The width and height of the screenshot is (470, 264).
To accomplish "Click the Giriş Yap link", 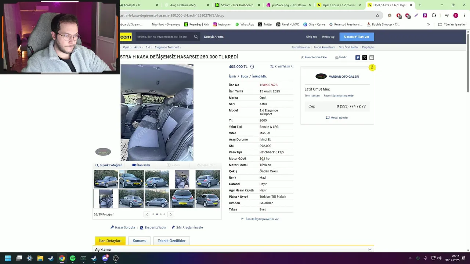I will (311, 37).
